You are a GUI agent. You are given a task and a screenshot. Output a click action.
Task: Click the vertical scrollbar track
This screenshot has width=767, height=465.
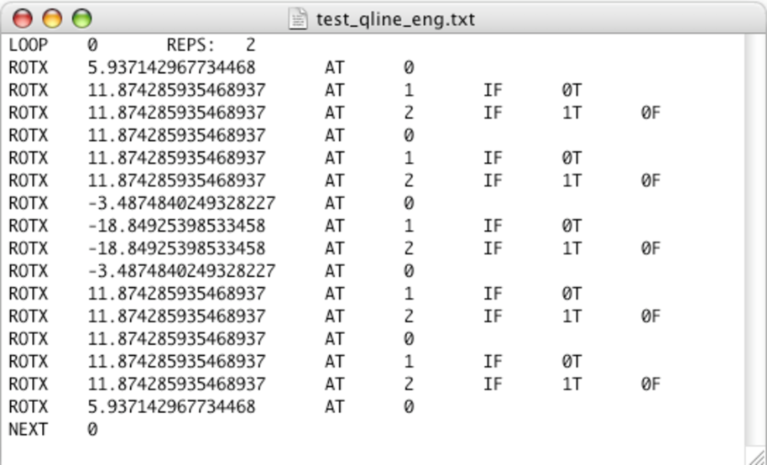[x=756, y=240]
